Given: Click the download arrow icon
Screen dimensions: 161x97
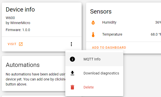Looking at the screenshot, I should tap(72, 73).
